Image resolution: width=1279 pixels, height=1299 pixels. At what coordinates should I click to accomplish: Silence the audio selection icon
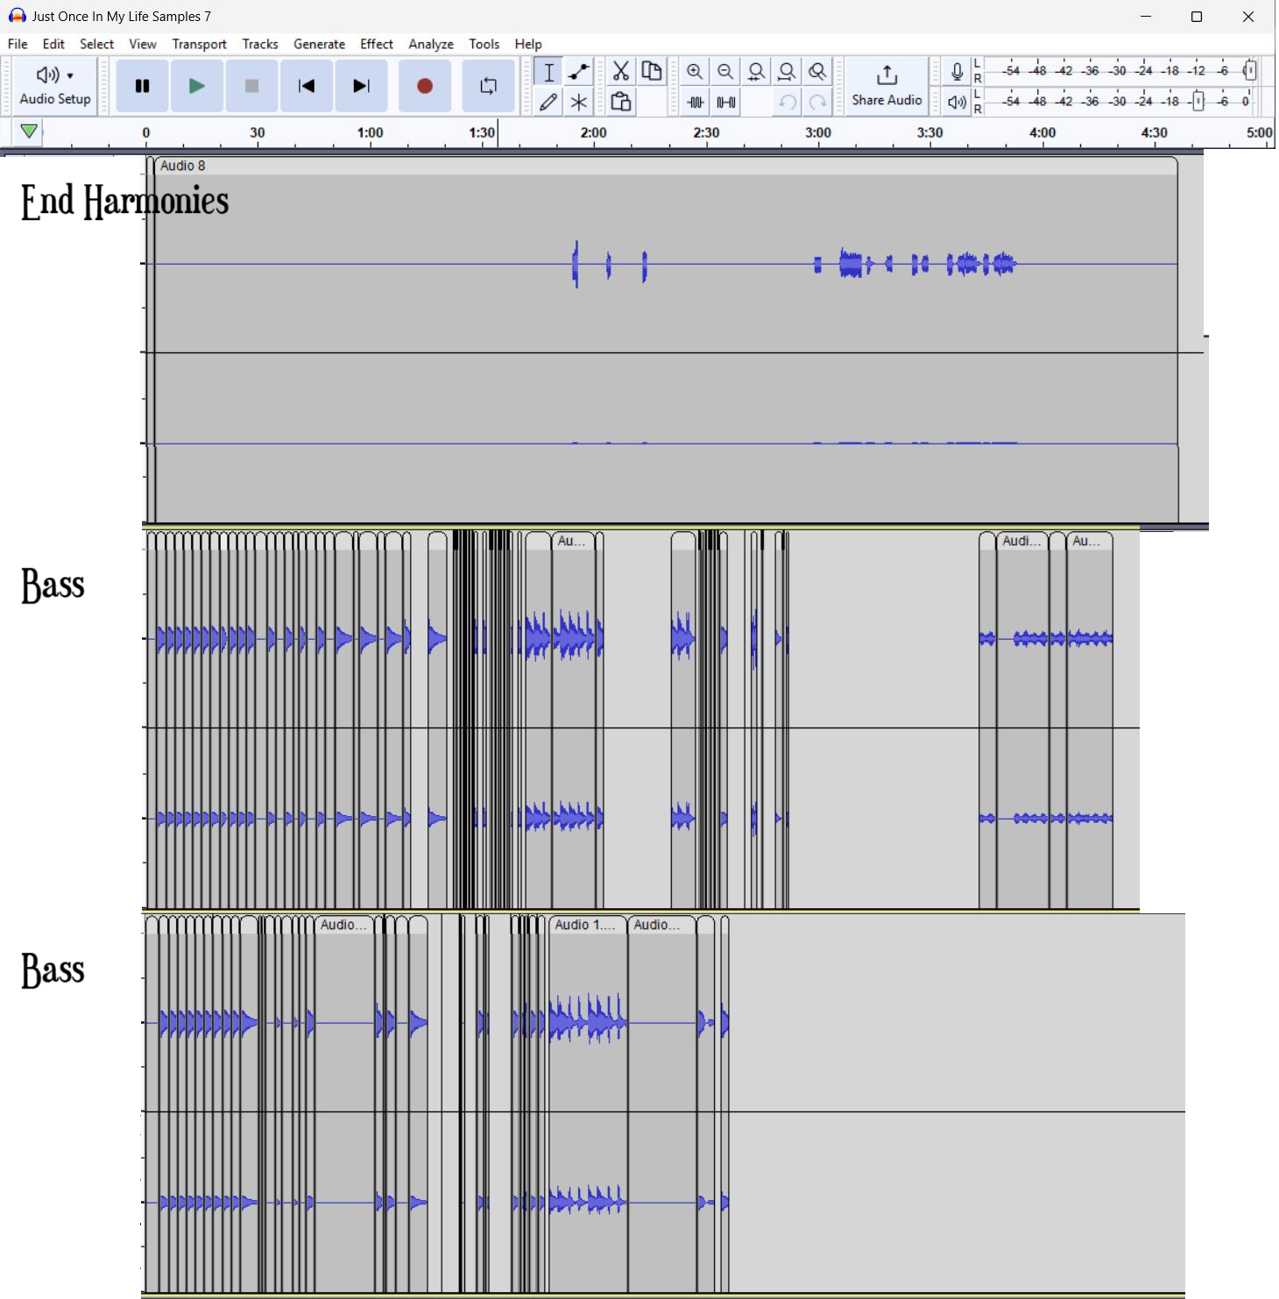(726, 102)
